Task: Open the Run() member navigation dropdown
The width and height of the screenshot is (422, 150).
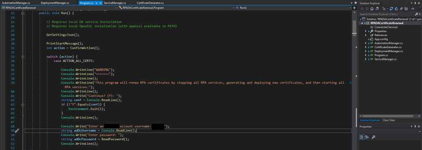Action: tap(350, 8)
